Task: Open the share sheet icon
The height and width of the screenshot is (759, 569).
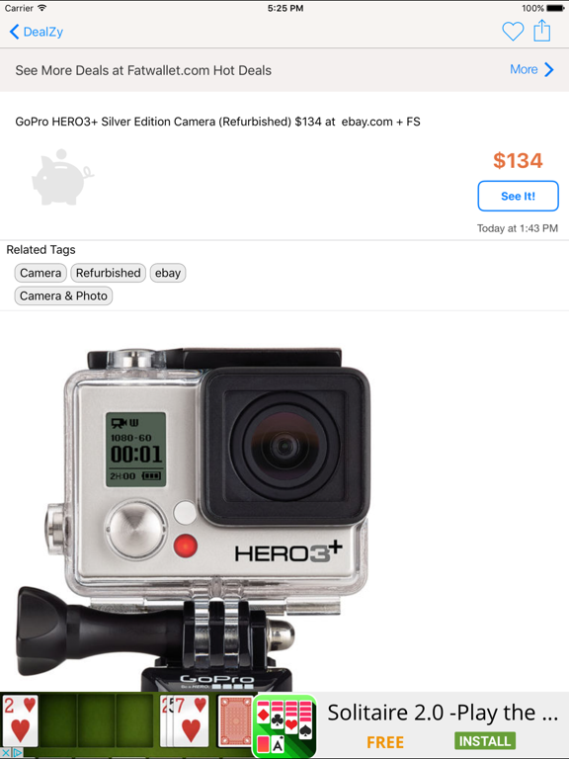Action: [542, 31]
